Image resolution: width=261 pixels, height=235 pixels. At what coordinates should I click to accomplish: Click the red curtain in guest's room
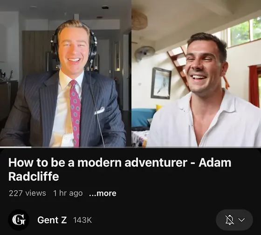[x=254, y=85]
